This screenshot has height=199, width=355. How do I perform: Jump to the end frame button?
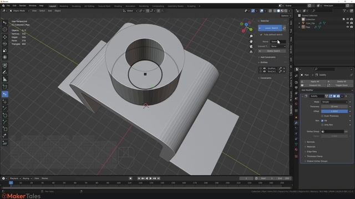(x=159, y=179)
